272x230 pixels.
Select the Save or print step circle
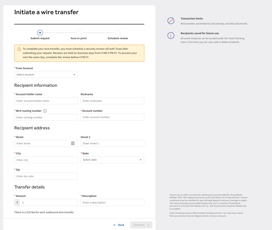click(78, 33)
